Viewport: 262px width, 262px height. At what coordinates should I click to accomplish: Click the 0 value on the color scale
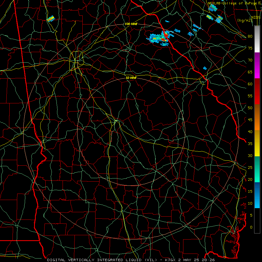251,227
